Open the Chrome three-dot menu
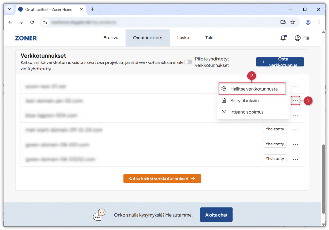 (x=319, y=22)
